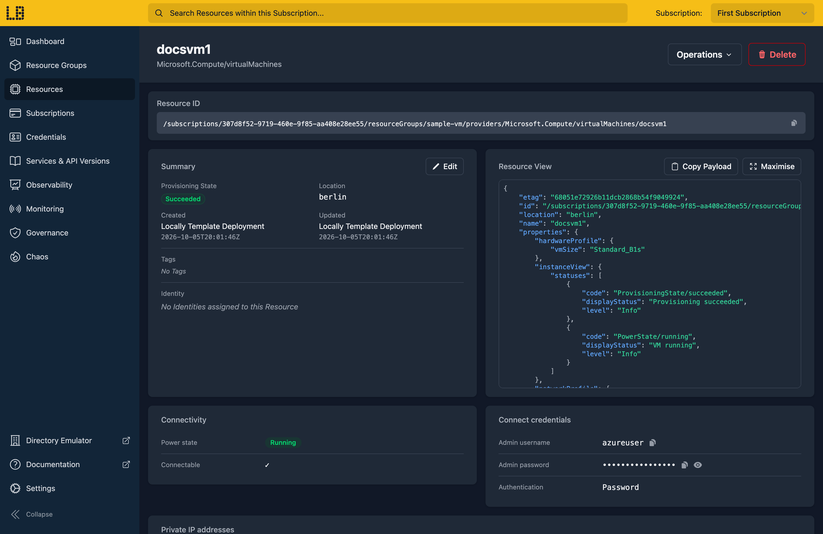
Task: Navigate to Directory Emulator
Action: point(69,440)
